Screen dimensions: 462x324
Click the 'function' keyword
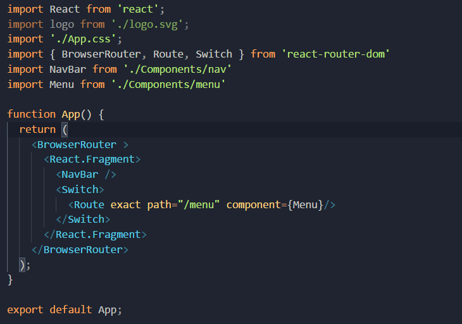(32, 115)
